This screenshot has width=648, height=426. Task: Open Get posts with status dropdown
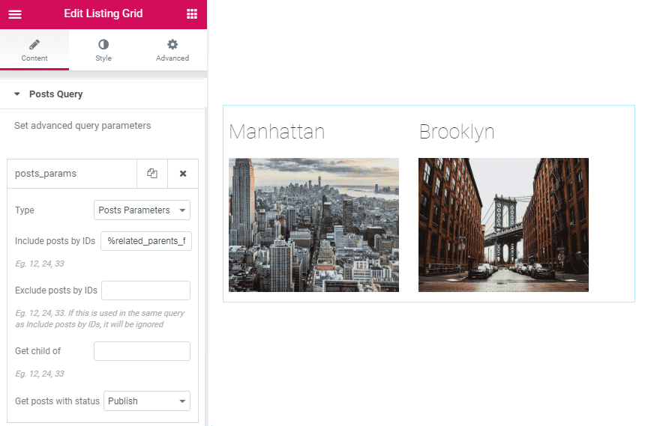(147, 401)
